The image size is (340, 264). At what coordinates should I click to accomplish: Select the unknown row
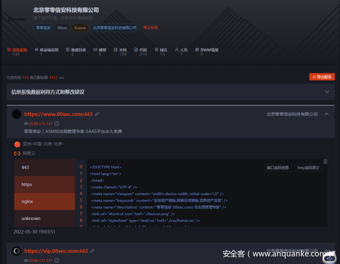[x=45, y=218]
